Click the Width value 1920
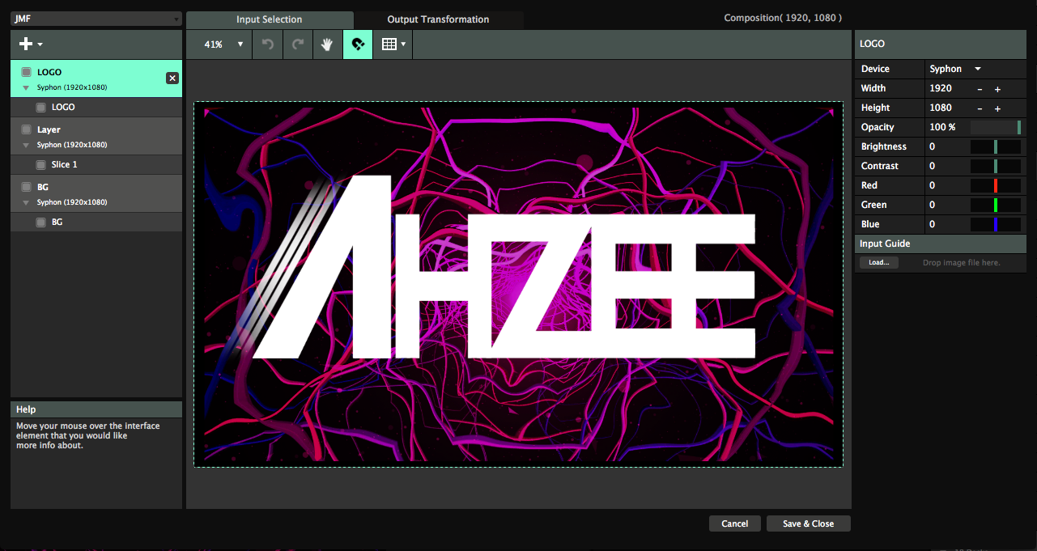The image size is (1037, 551). tap(941, 88)
